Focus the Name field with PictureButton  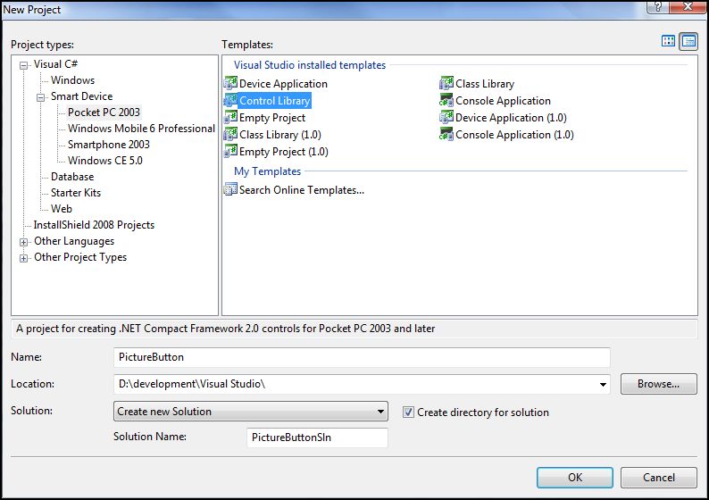click(x=362, y=357)
